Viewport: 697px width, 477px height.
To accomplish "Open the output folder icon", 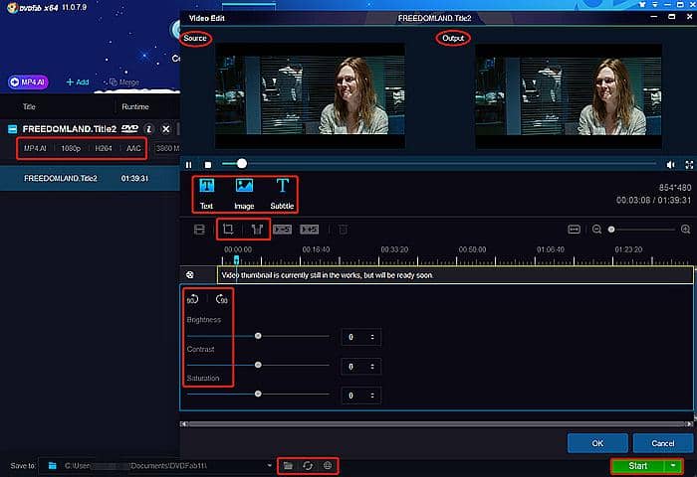I will (288, 465).
